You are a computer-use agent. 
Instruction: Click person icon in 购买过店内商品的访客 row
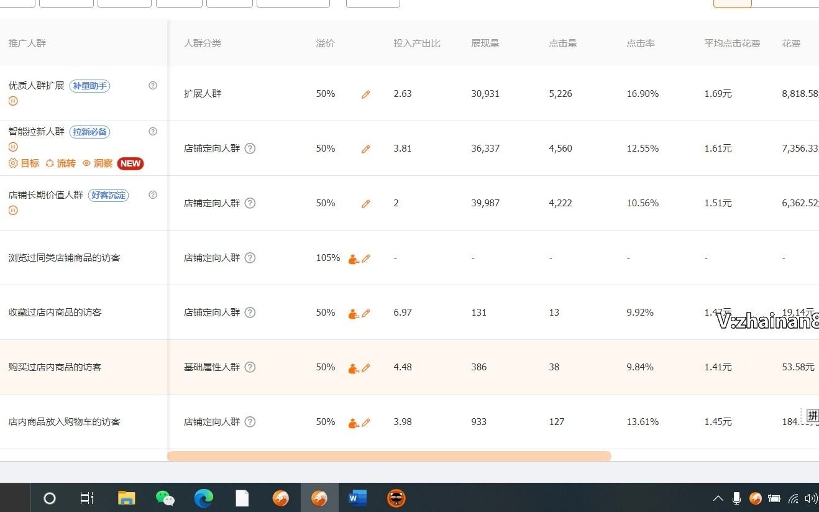(x=354, y=368)
